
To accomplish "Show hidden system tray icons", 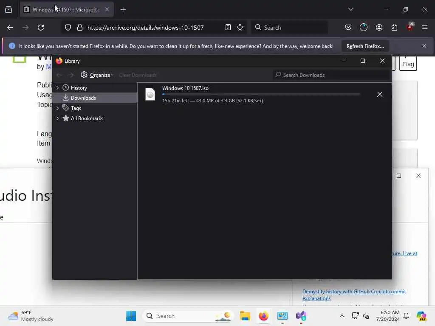I will pos(342,316).
